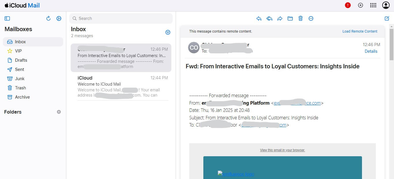Compose a new email
This screenshot has width=394, height=179.
click(x=387, y=18)
